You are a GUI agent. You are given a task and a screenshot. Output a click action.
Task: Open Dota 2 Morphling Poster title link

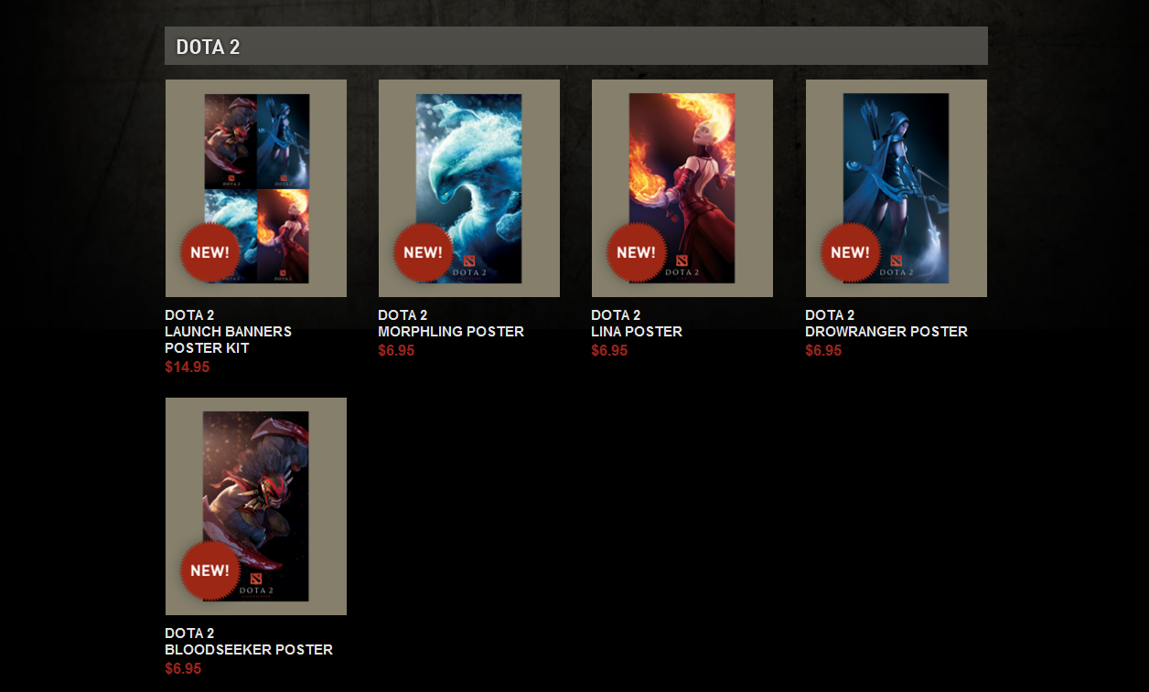click(x=451, y=324)
